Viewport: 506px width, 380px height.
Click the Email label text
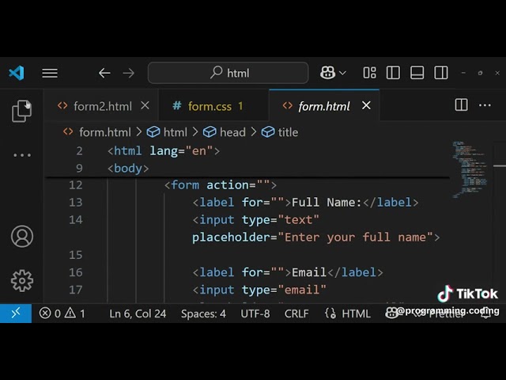pos(309,272)
